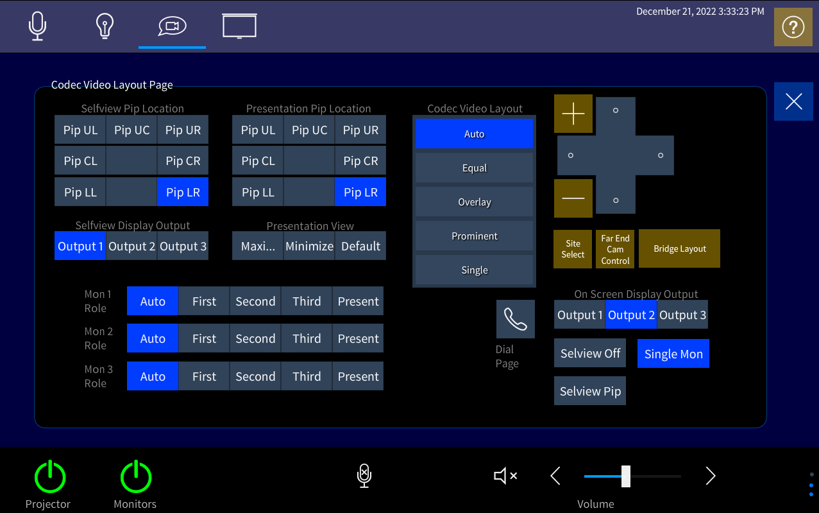Power toggle the Monitors
This screenshot has width=819, height=513.
point(135,476)
